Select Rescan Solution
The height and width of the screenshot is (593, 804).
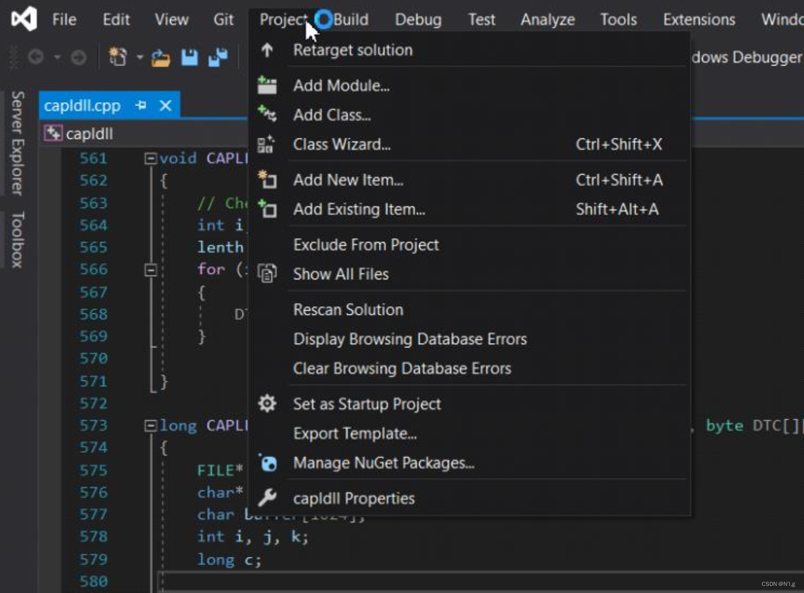click(469, 309)
